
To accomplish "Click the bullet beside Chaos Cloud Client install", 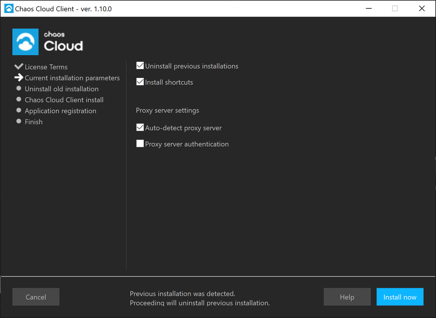I will (19, 99).
